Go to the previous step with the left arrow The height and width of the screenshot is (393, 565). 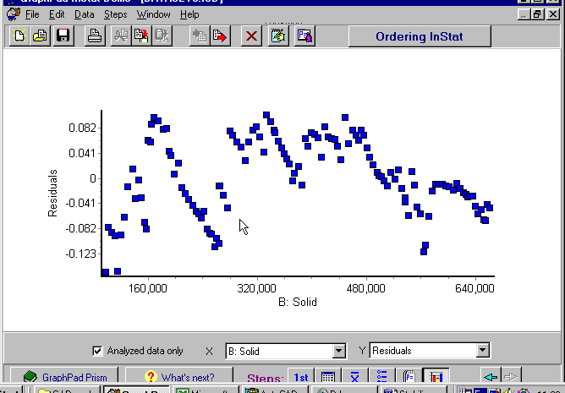(491, 377)
